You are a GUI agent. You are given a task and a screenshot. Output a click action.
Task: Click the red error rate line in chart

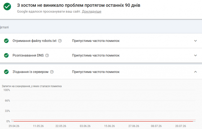tap(103, 121)
